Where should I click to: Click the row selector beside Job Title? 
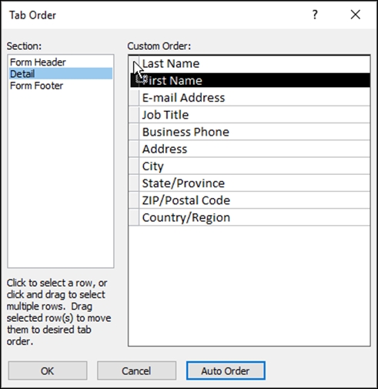(x=134, y=115)
